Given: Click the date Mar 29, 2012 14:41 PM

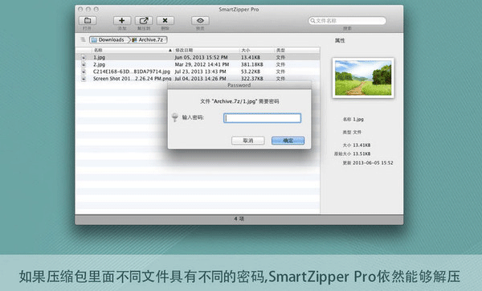Looking at the screenshot, I should coord(202,64).
